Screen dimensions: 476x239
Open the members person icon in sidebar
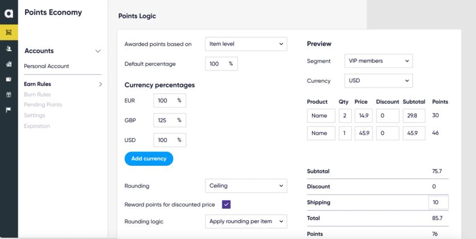[9, 49]
